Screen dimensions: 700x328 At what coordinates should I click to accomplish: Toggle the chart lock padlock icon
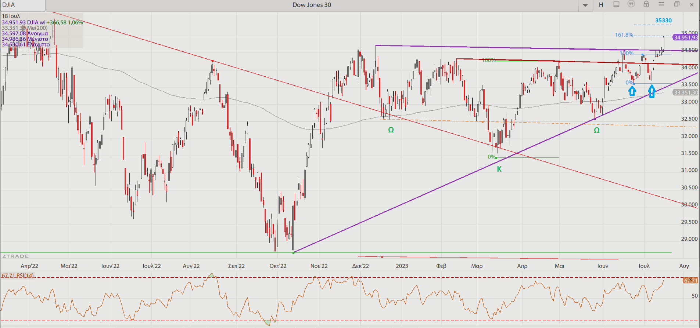pyautogui.click(x=646, y=4)
